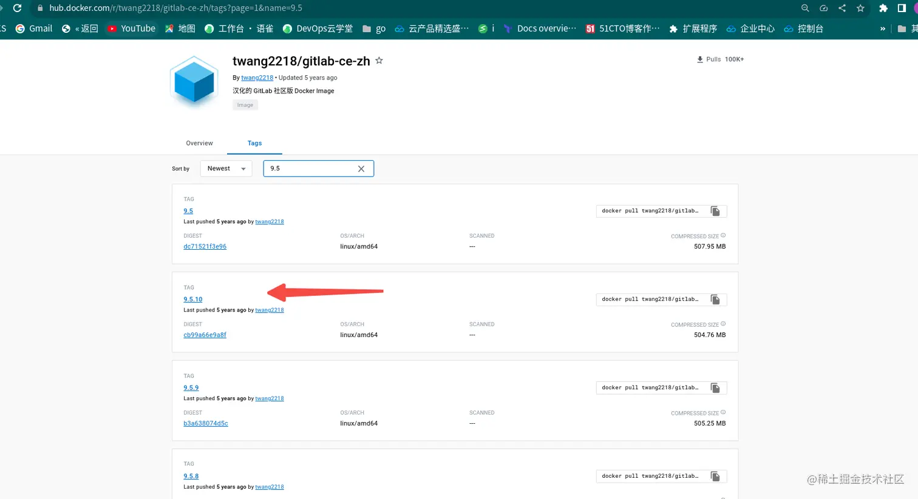Viewport: 918px width, 499px height.
Task: Open tag 9.5.8 link
Action: point(191,477)
